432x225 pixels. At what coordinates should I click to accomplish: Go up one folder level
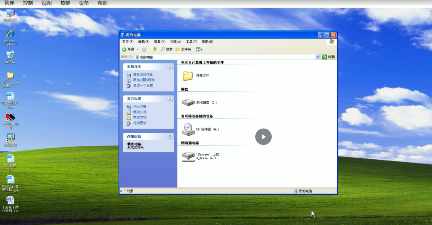point(154,49)
